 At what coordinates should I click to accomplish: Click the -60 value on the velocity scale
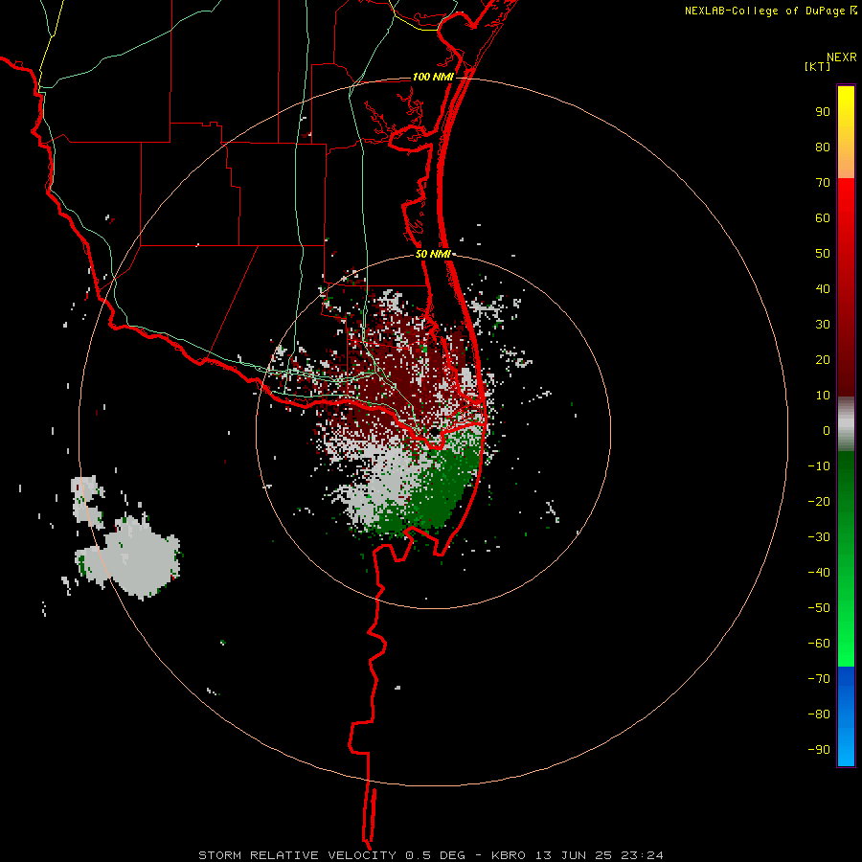(x=819, y=644)
